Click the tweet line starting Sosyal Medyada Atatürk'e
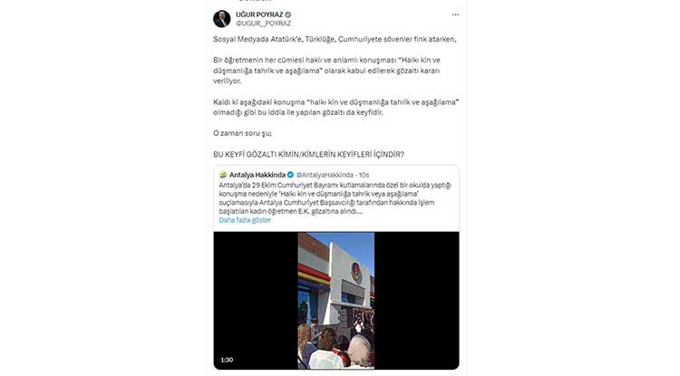 pos(335,39)
